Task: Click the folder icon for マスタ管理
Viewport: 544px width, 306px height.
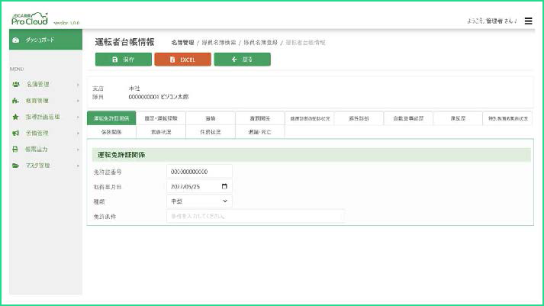Action: pos(15,165)
